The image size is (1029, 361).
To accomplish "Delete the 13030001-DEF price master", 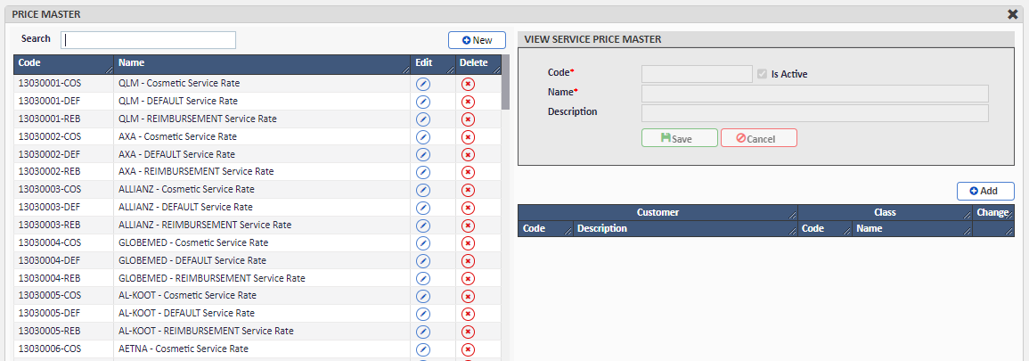I will (468, 102).
